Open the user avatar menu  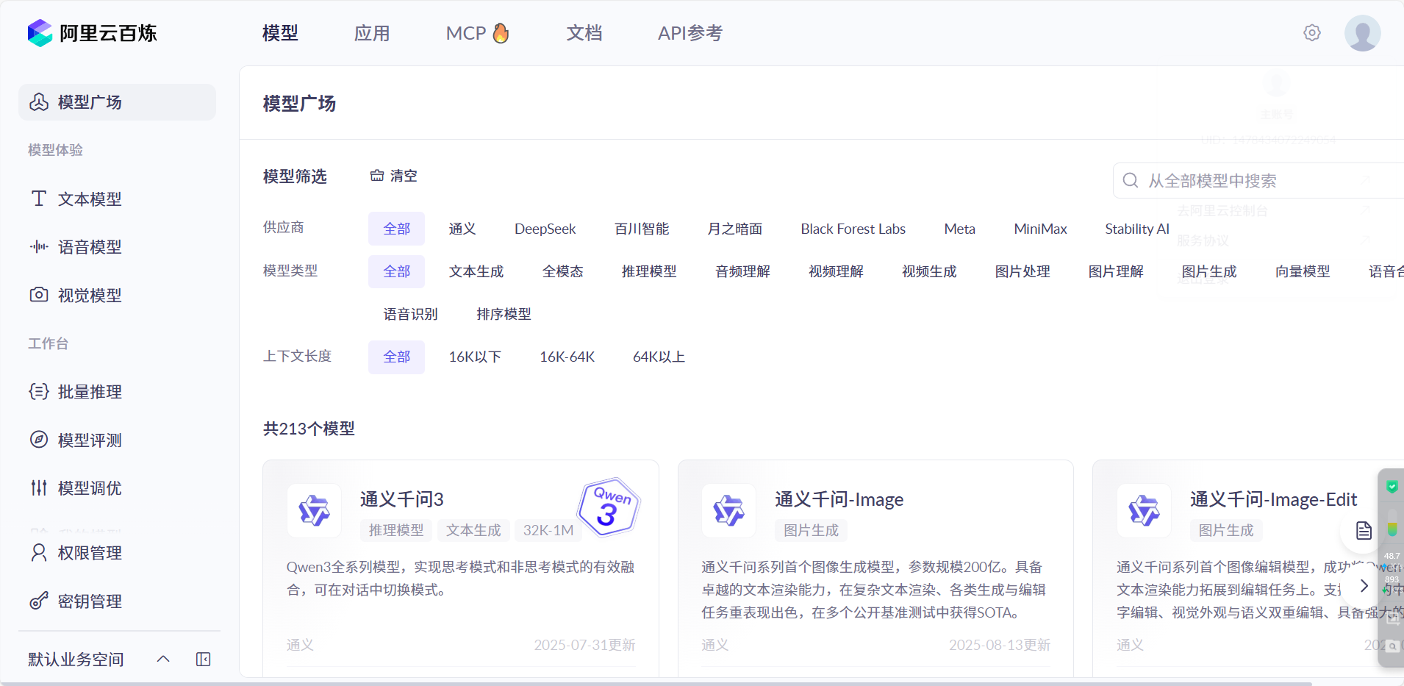[1362, 33]
